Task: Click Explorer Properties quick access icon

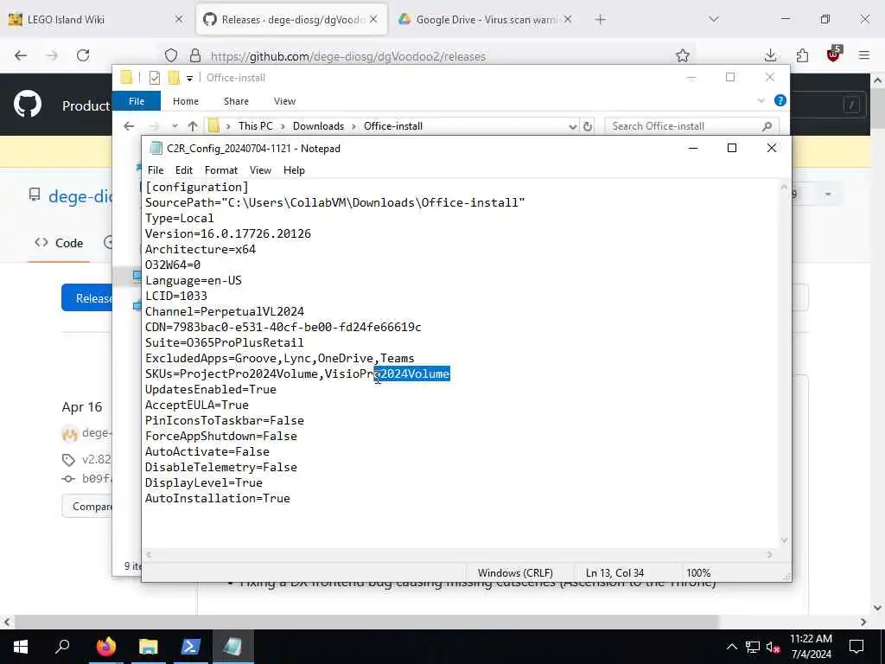Action: tap(154, 78)
